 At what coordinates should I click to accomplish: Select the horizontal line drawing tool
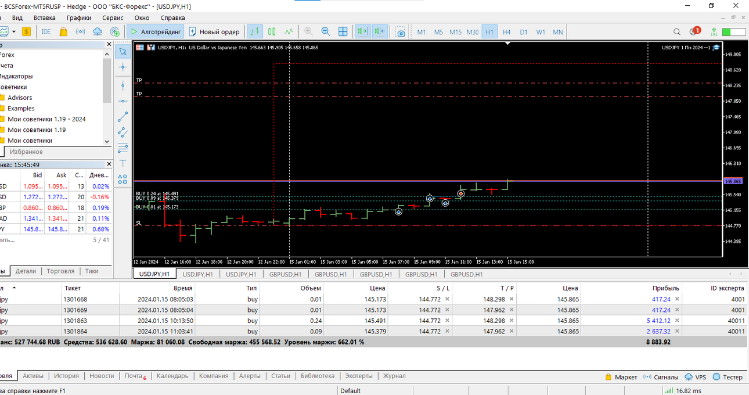coord(123,101)
